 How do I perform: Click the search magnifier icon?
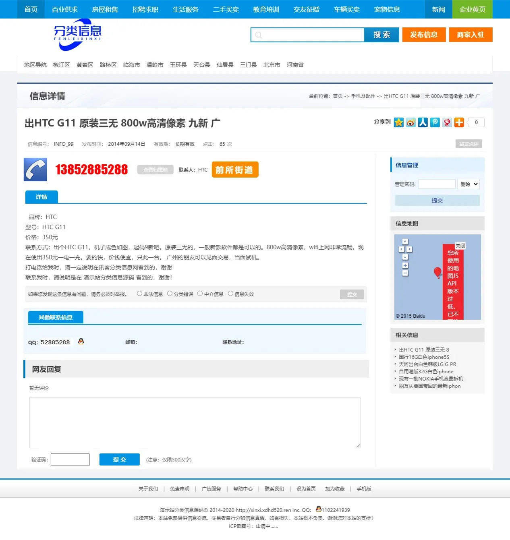pyautogui.click(x=259, y=35)
